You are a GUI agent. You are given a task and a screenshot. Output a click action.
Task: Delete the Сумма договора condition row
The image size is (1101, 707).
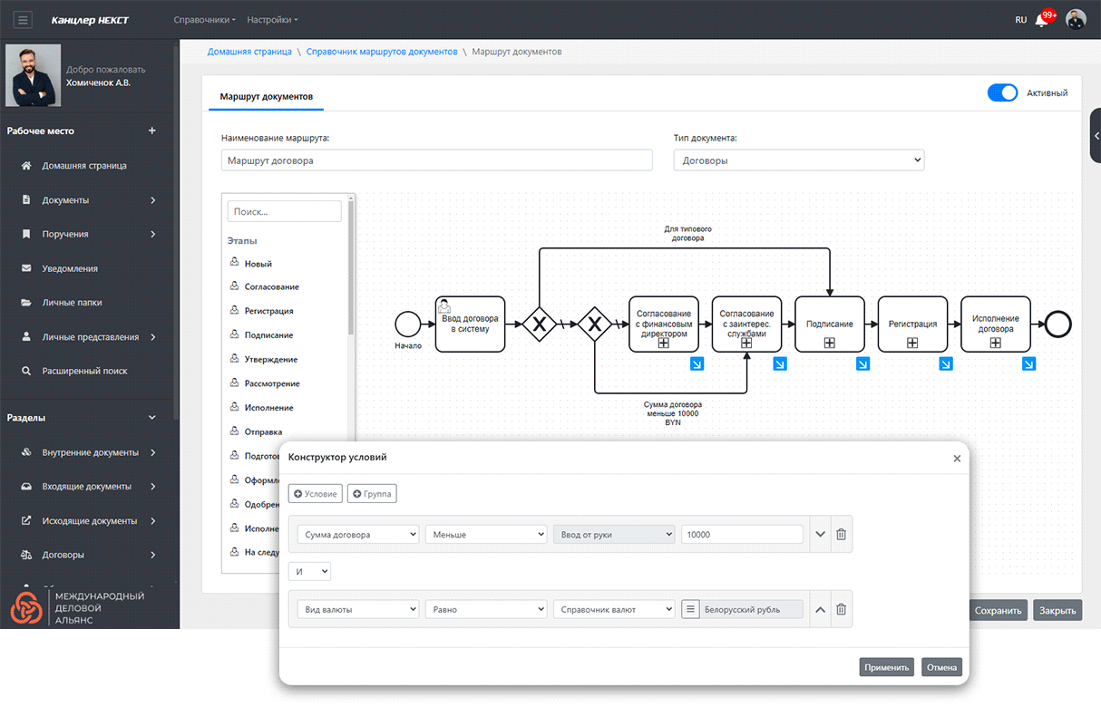[x=841, y=535]
